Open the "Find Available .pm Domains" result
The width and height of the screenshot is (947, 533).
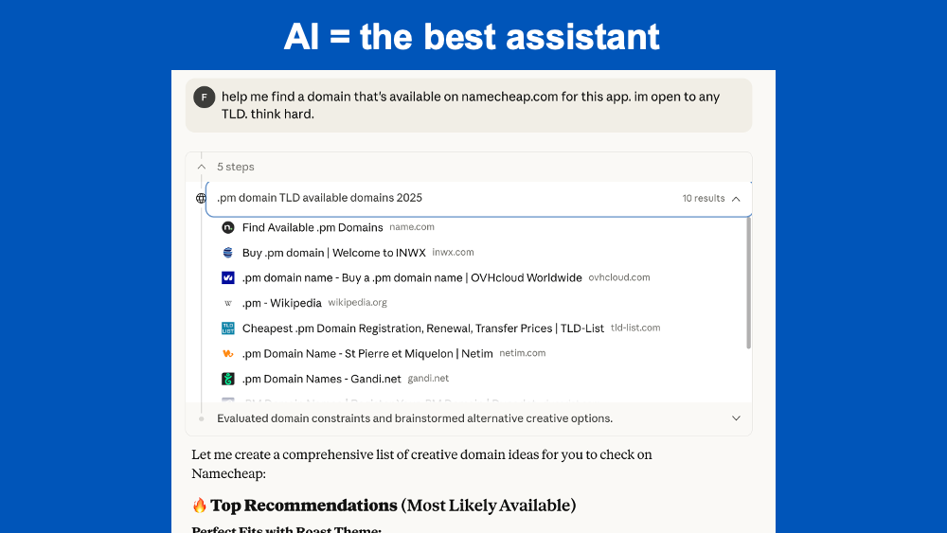313,227
